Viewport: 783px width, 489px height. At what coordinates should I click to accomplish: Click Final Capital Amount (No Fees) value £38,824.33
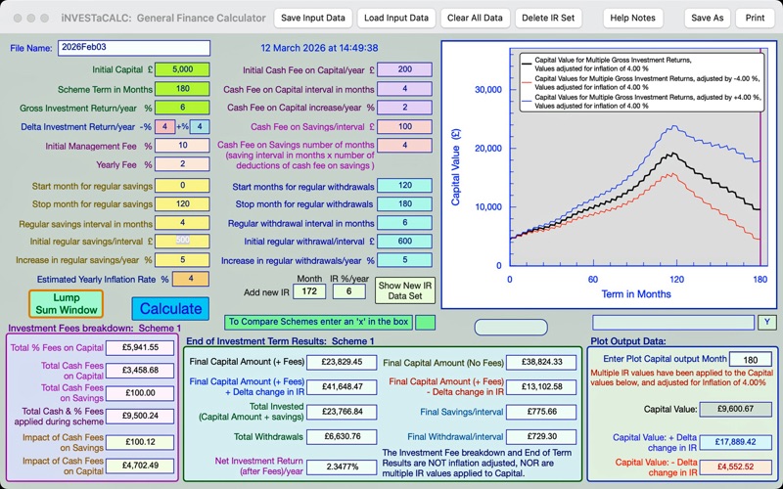click(x=541, y=363)
